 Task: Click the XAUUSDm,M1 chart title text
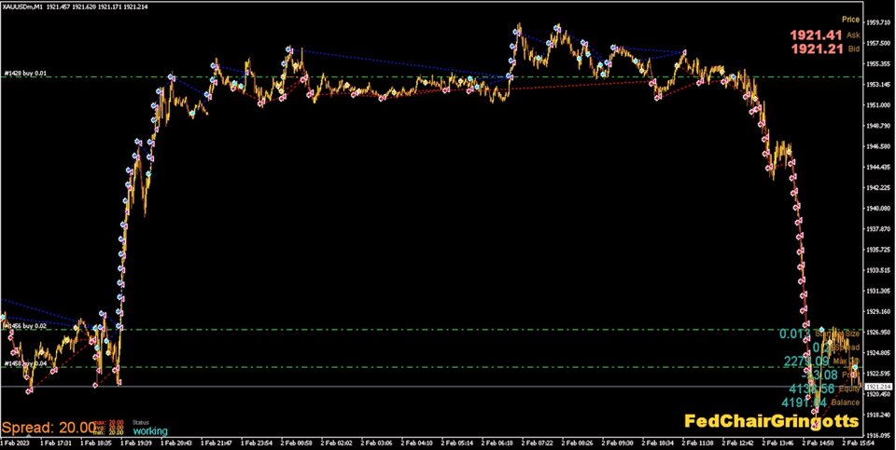coord(21,7)
